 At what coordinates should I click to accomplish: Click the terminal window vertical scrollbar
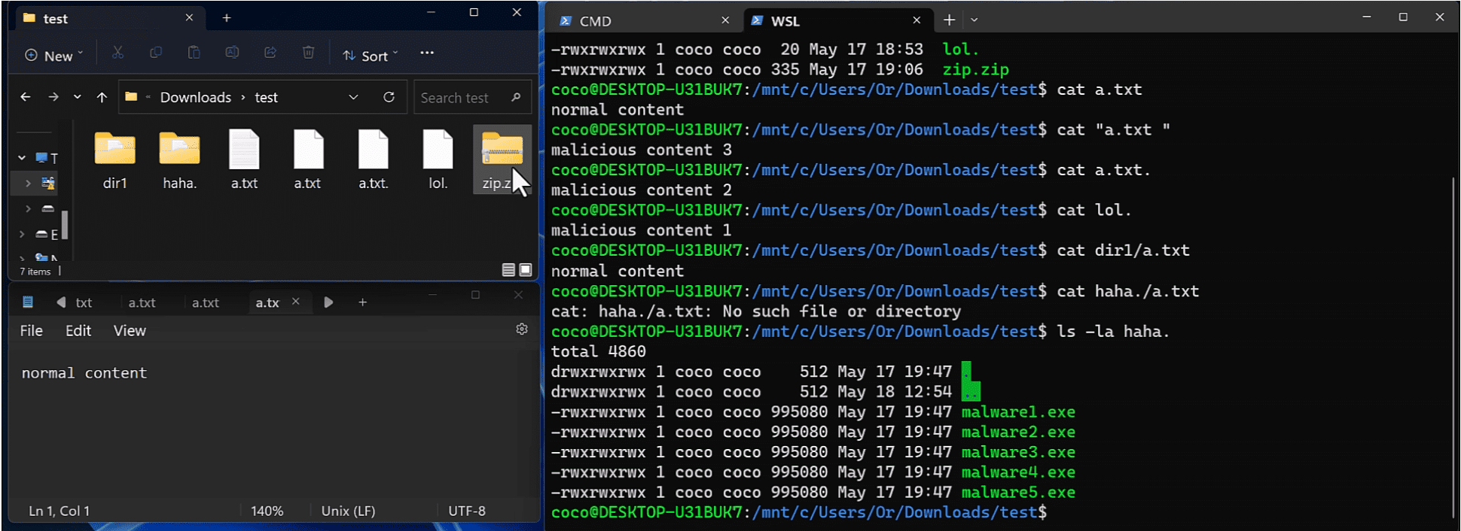coord(1453,346)
